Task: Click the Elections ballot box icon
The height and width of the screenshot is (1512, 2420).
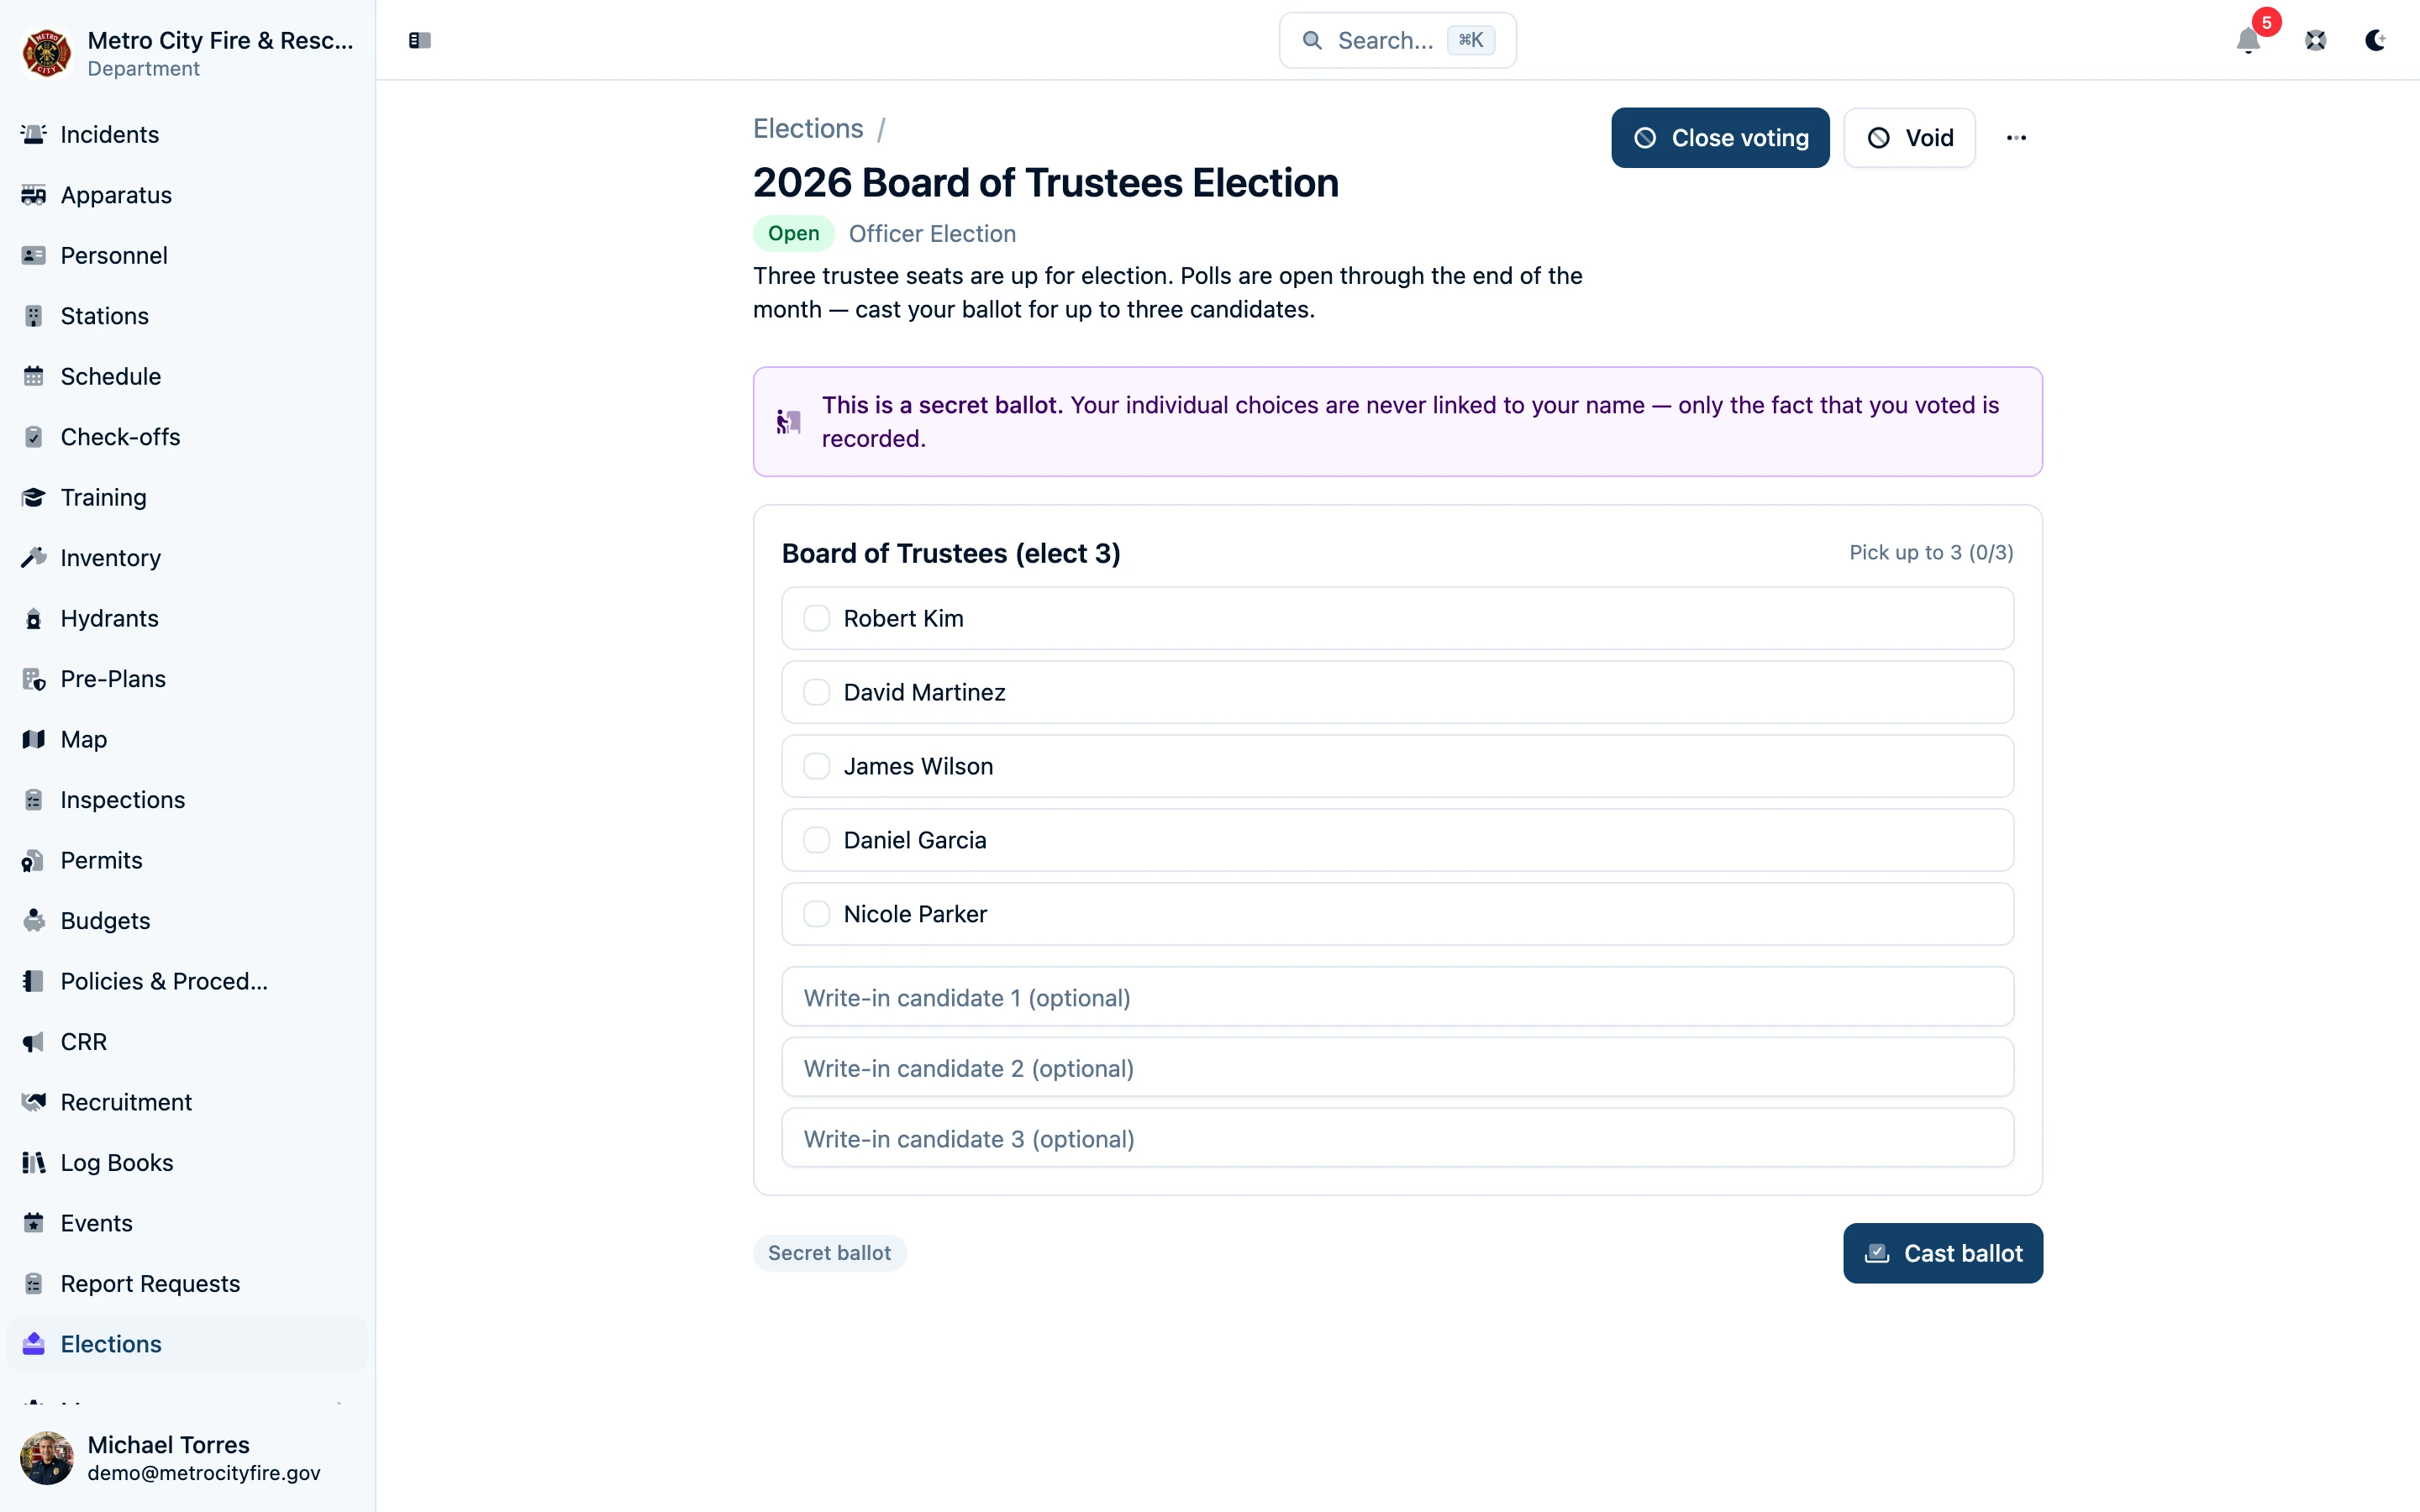Action: [34, 1344]
